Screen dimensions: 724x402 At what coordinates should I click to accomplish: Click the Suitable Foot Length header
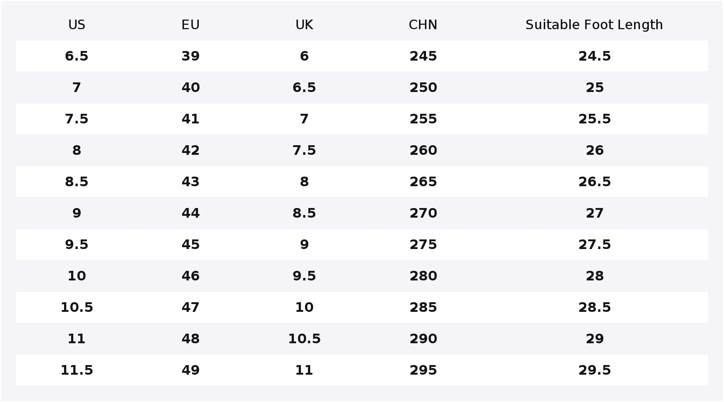click(x=594, y=25)
